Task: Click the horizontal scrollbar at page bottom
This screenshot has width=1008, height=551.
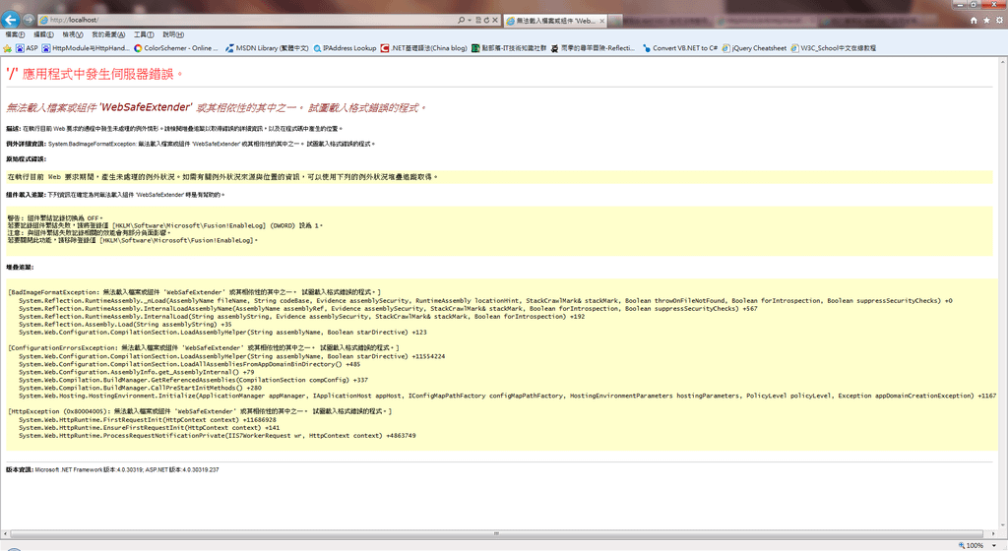Action: tap(496, 533)
